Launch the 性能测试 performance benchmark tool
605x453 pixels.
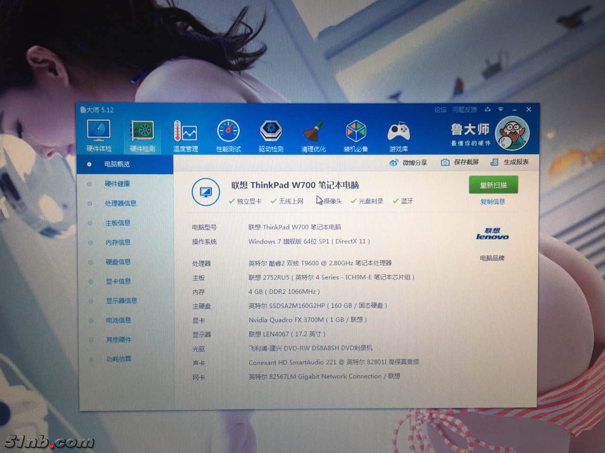pos(228,134)
